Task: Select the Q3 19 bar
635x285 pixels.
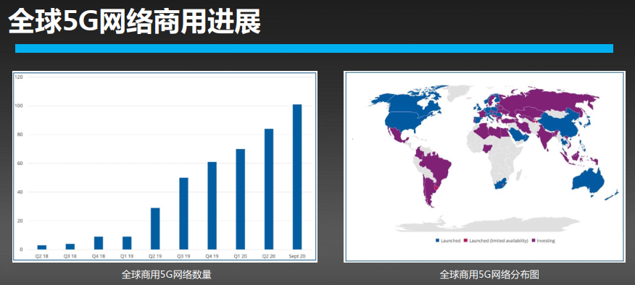Action: (x=184, y=213)
